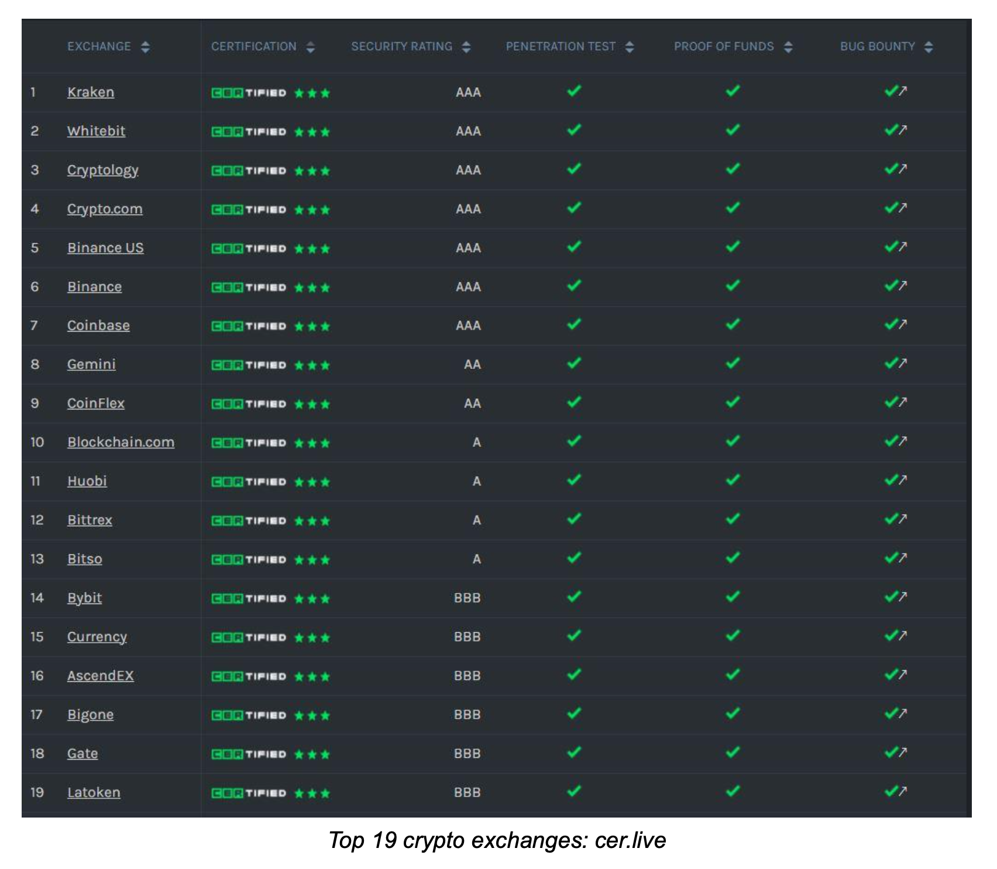Screen dimensions: 997x869
Task: Open Binance US bug bounty link icon
Action: pos(903,246)
